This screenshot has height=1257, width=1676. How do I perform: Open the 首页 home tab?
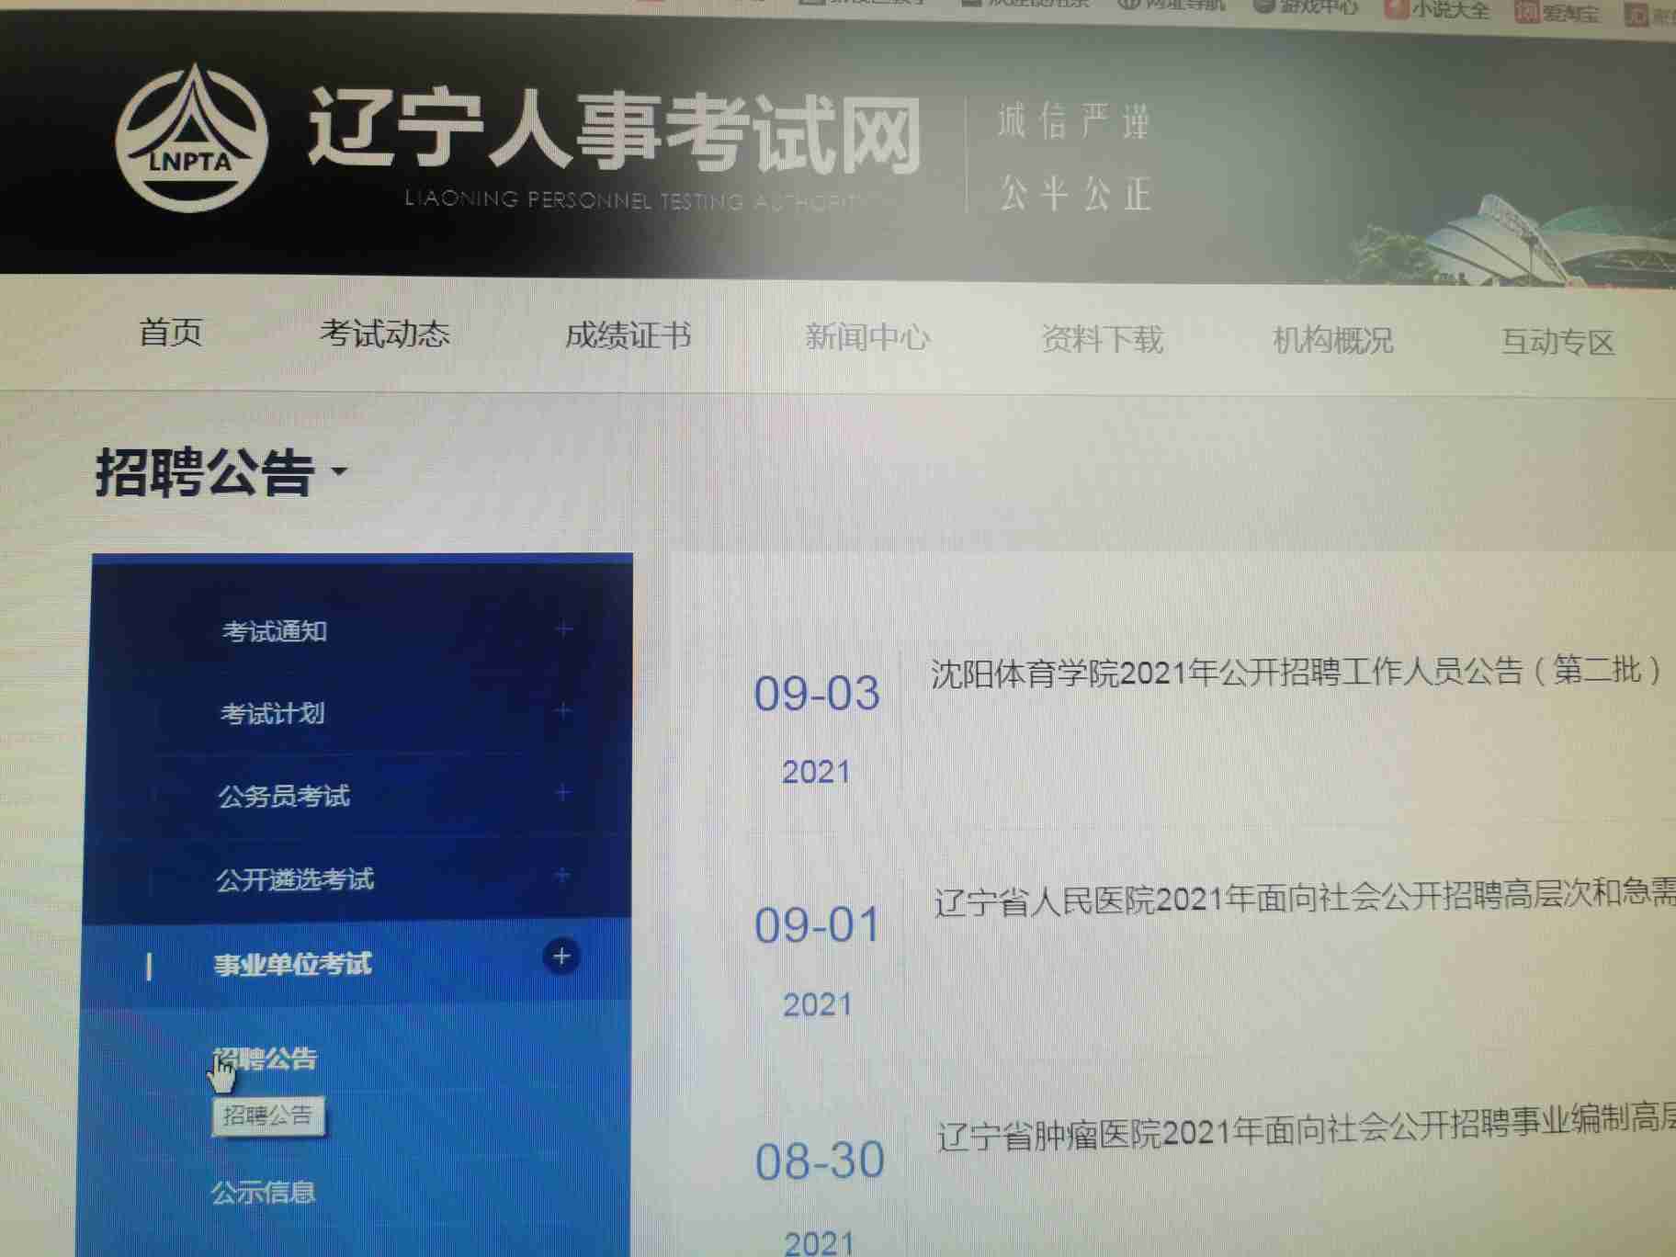tap(171, 333)
